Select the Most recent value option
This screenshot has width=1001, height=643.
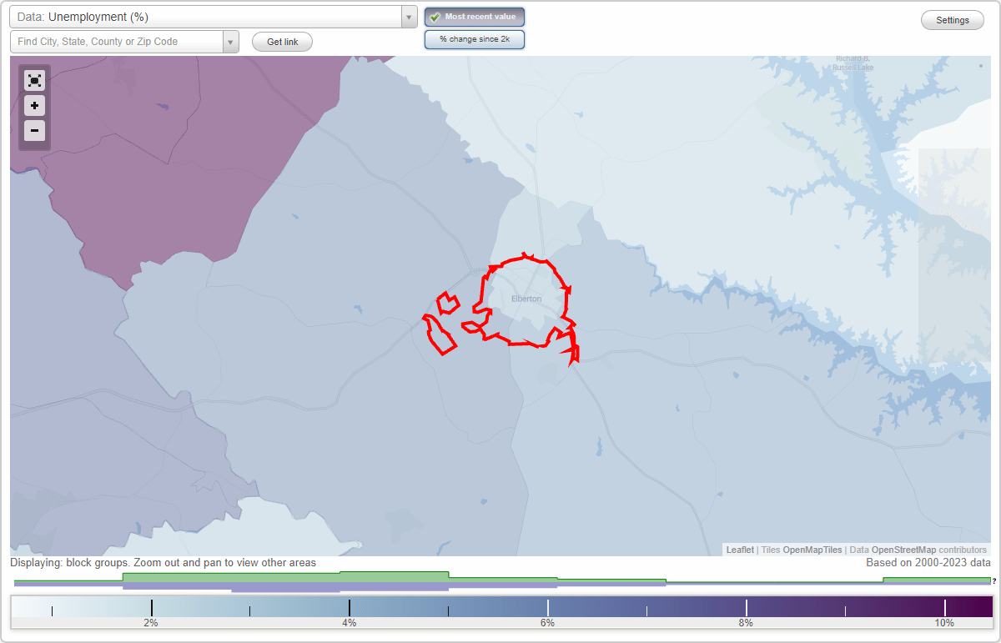pyautogui.click(x=474, y=17)
